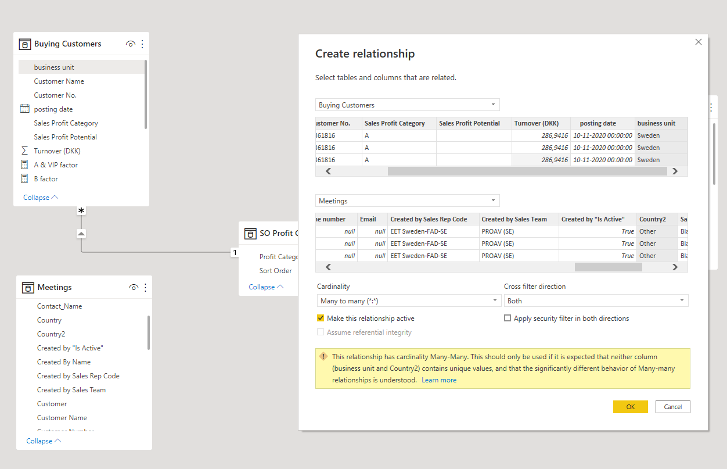Enable Apply security filter in both directions

coord(508,318)
